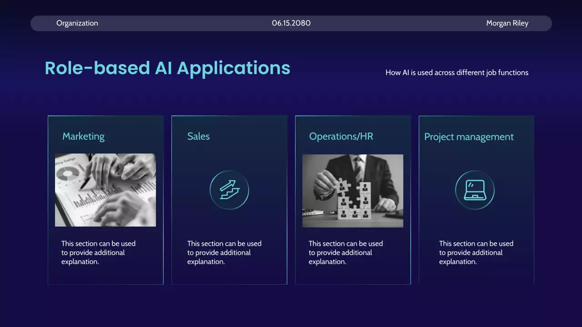Click the Project management card heading
Screen dimensions: 582x327
tap(469, 137)
